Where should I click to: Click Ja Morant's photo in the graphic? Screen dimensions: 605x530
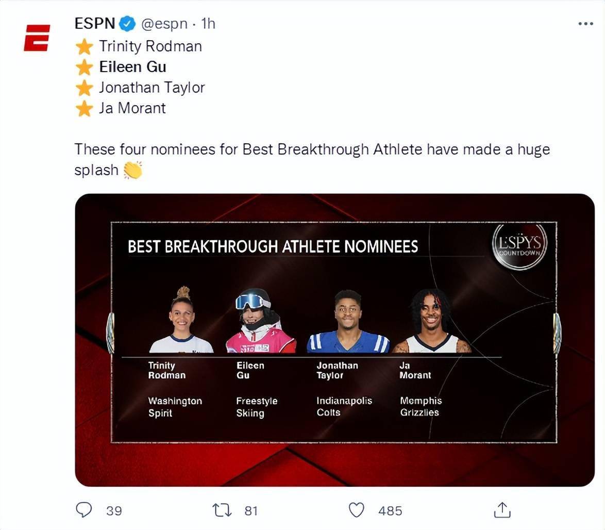432,321
